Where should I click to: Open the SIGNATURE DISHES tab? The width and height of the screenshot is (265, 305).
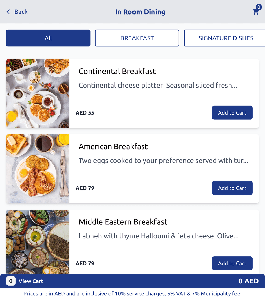[x=224, y=38]
